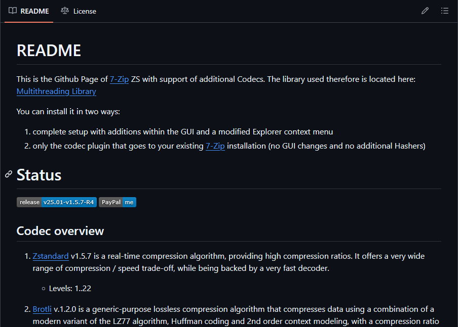Image resolution: width=458 pixels, height=327 pixels.
Task: Click the book icon beside README tab
Action: 13,11
